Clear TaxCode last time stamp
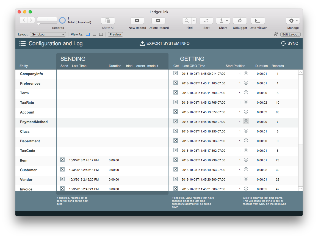The width and height of the screenshot is (318, 238). (246, 150)
